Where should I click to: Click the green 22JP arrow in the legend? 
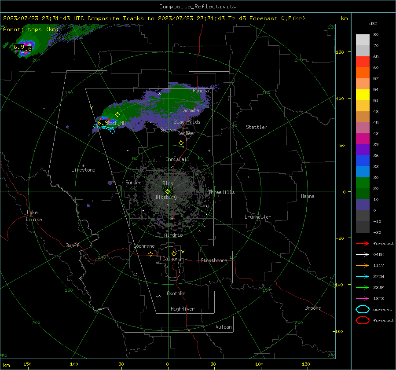pos(363,287)
